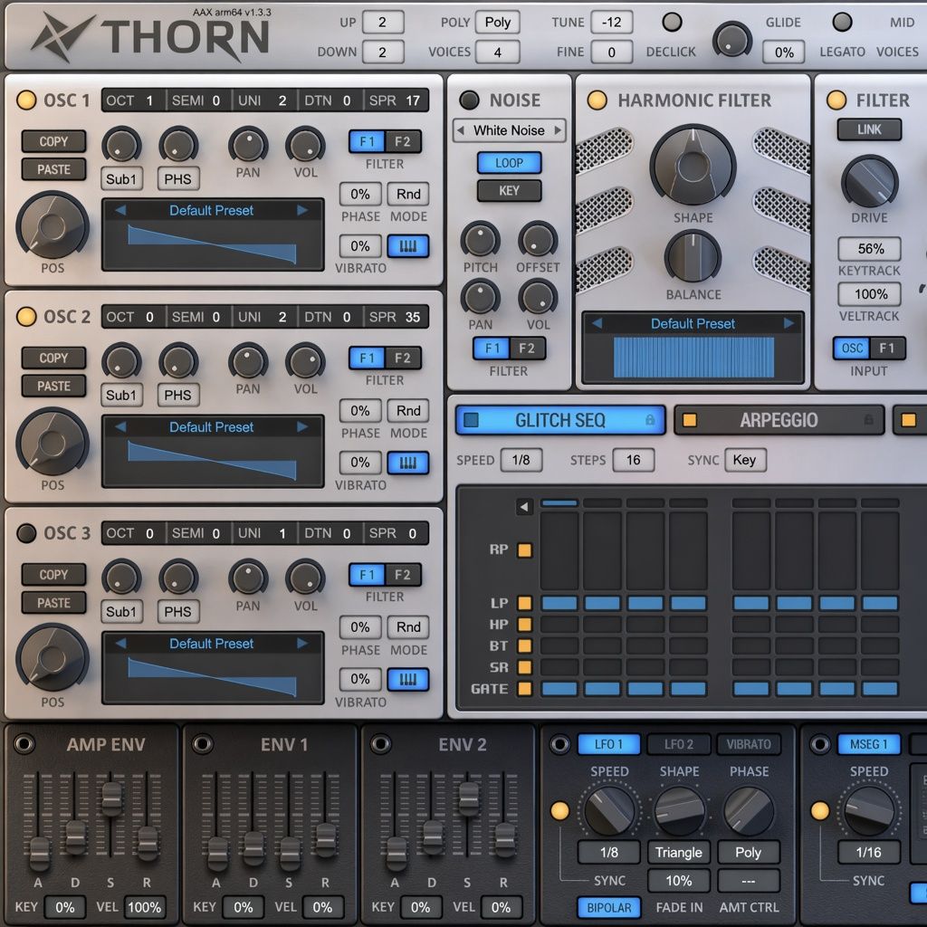Click Arpeggio enable square icon
The width and height of the screenshot is (927, 927).
tap(689, 420)
